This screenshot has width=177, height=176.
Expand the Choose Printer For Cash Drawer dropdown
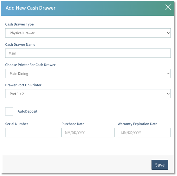tap(88, 73)
